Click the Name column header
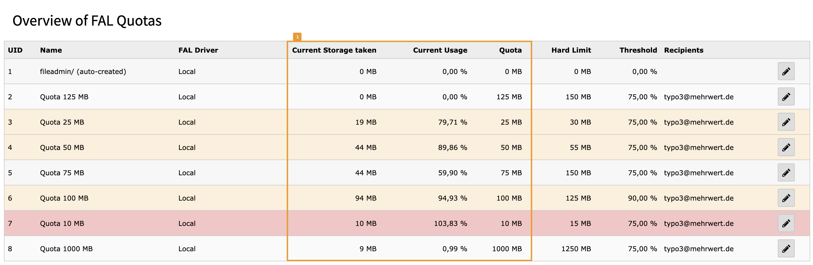 coord(51,50)
